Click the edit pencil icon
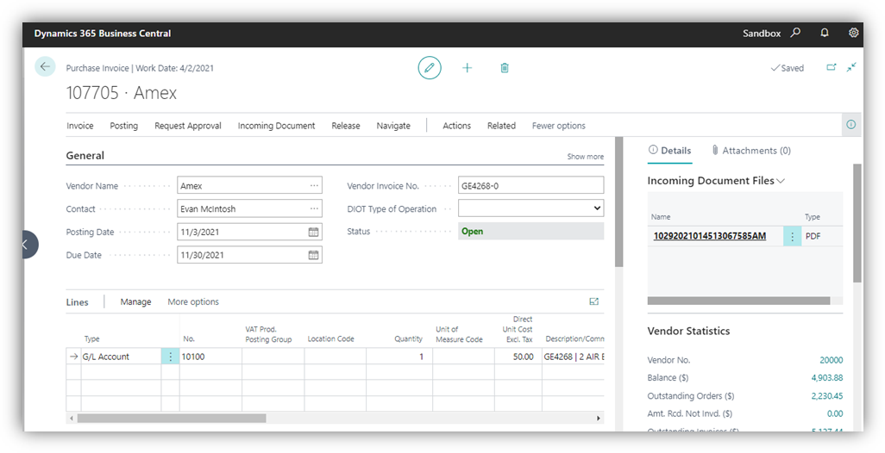This screenshot has width=885, height=453. pos(430,68)
